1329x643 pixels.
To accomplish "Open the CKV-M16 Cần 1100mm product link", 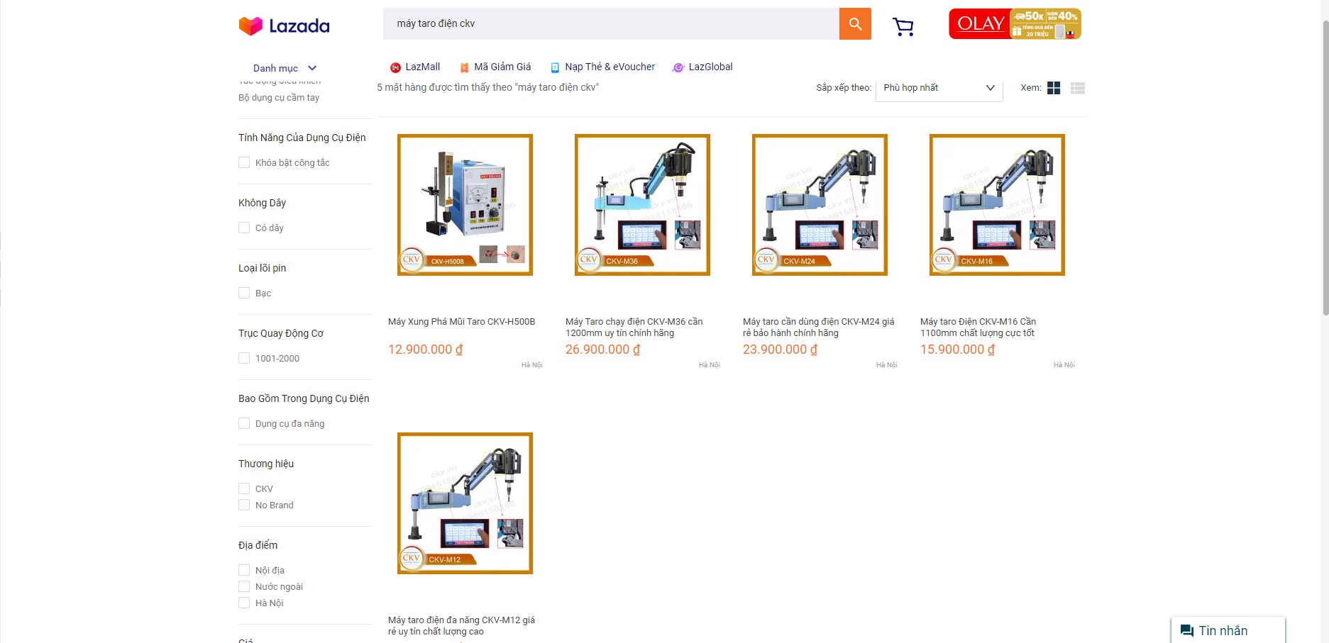I will [x=978, y=328].
